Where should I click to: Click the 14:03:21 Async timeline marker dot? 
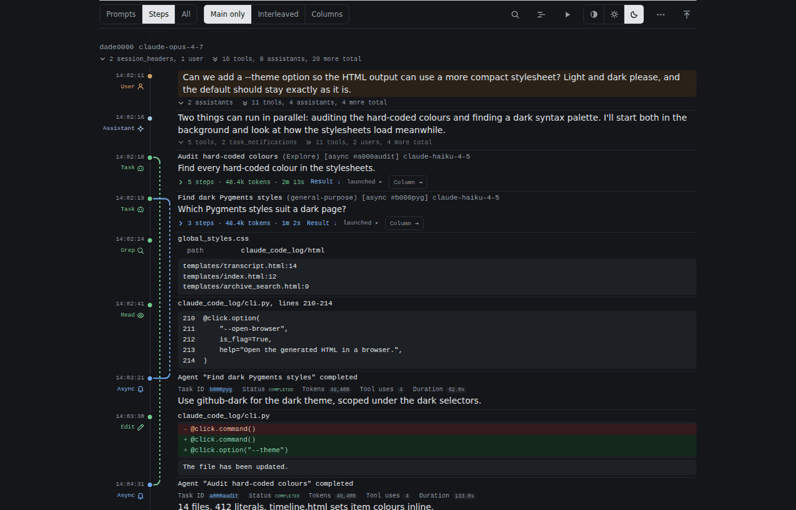(150, 378)
